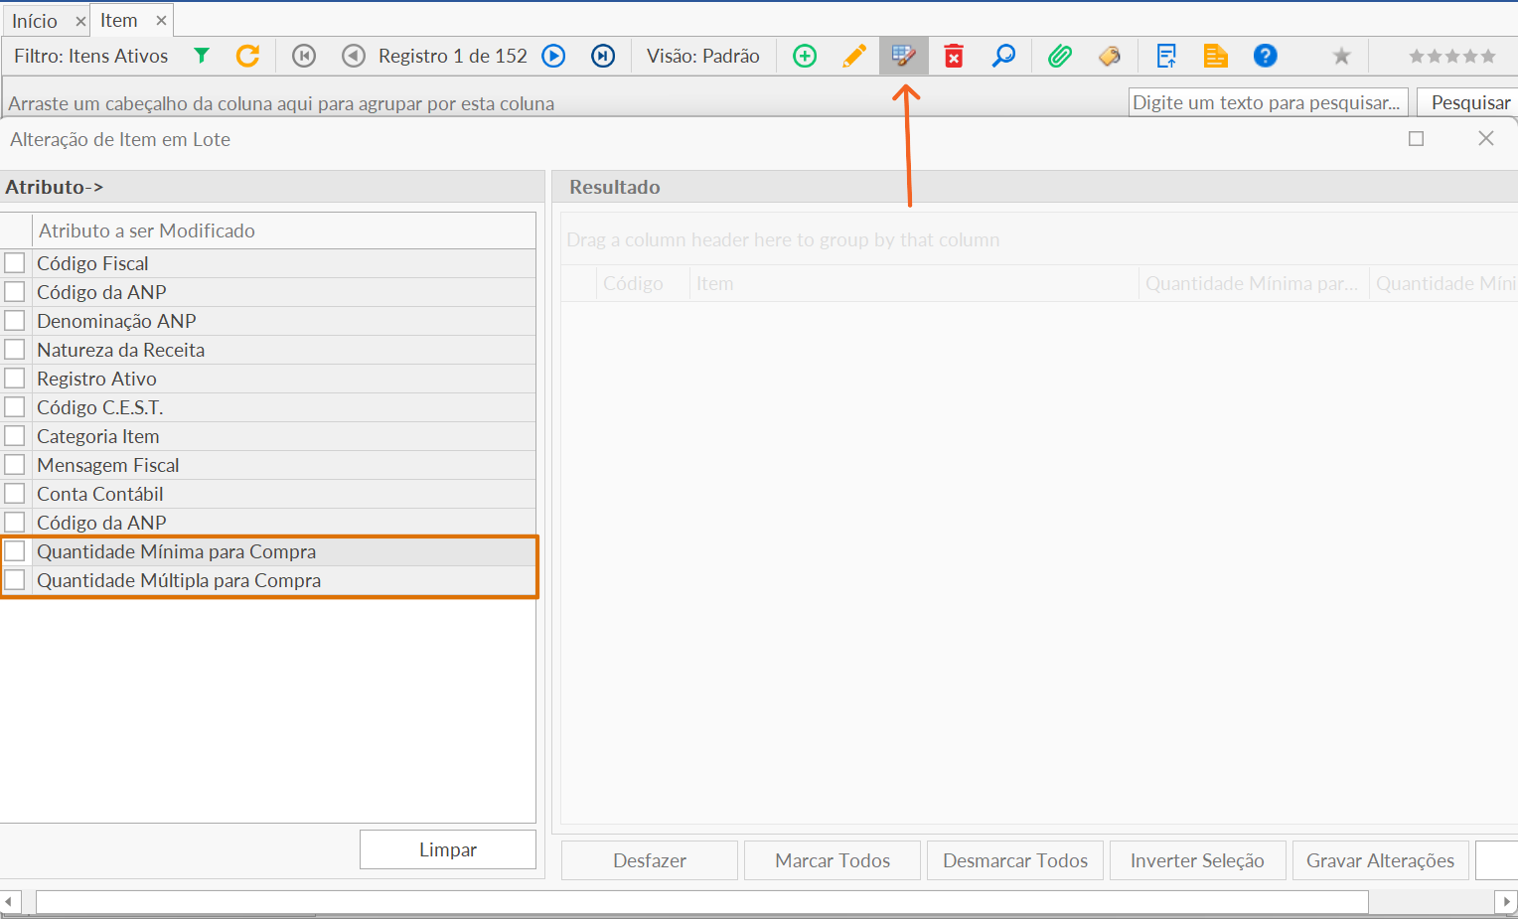Click the Quantidade Mínima par... column header
The width and height of the screenshot is (1518, 919).
1254,283
